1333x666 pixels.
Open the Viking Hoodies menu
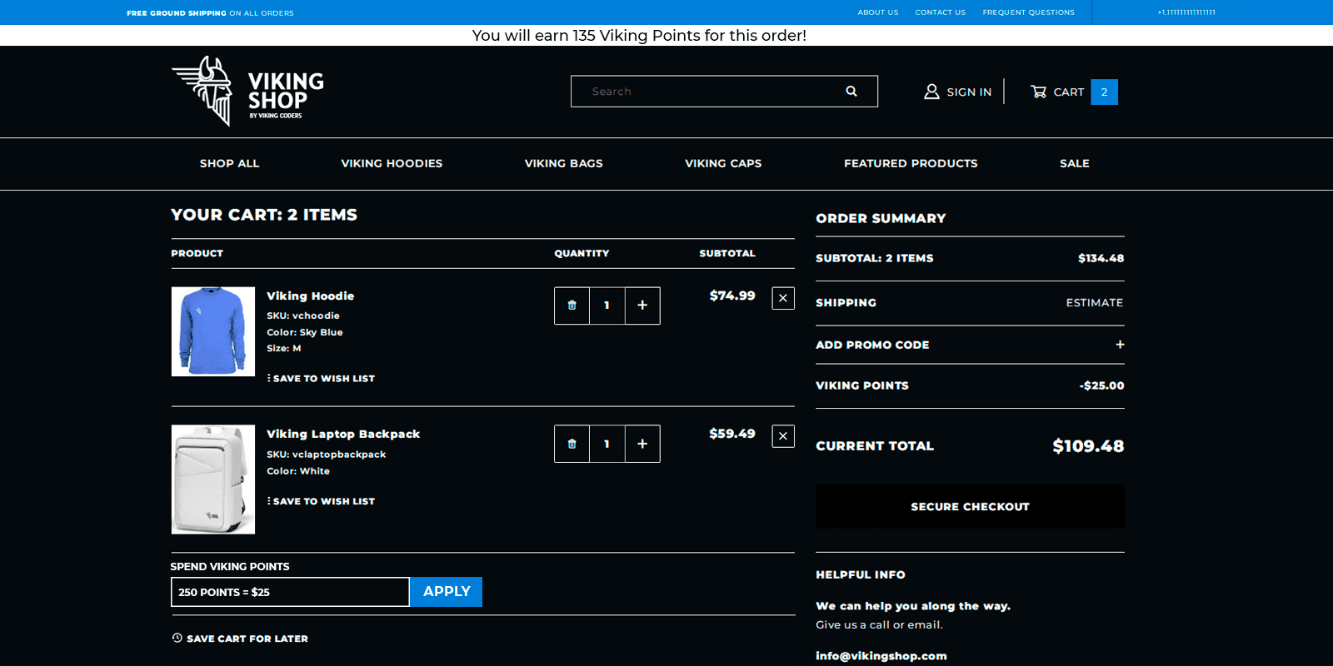(x=392, y=164)
